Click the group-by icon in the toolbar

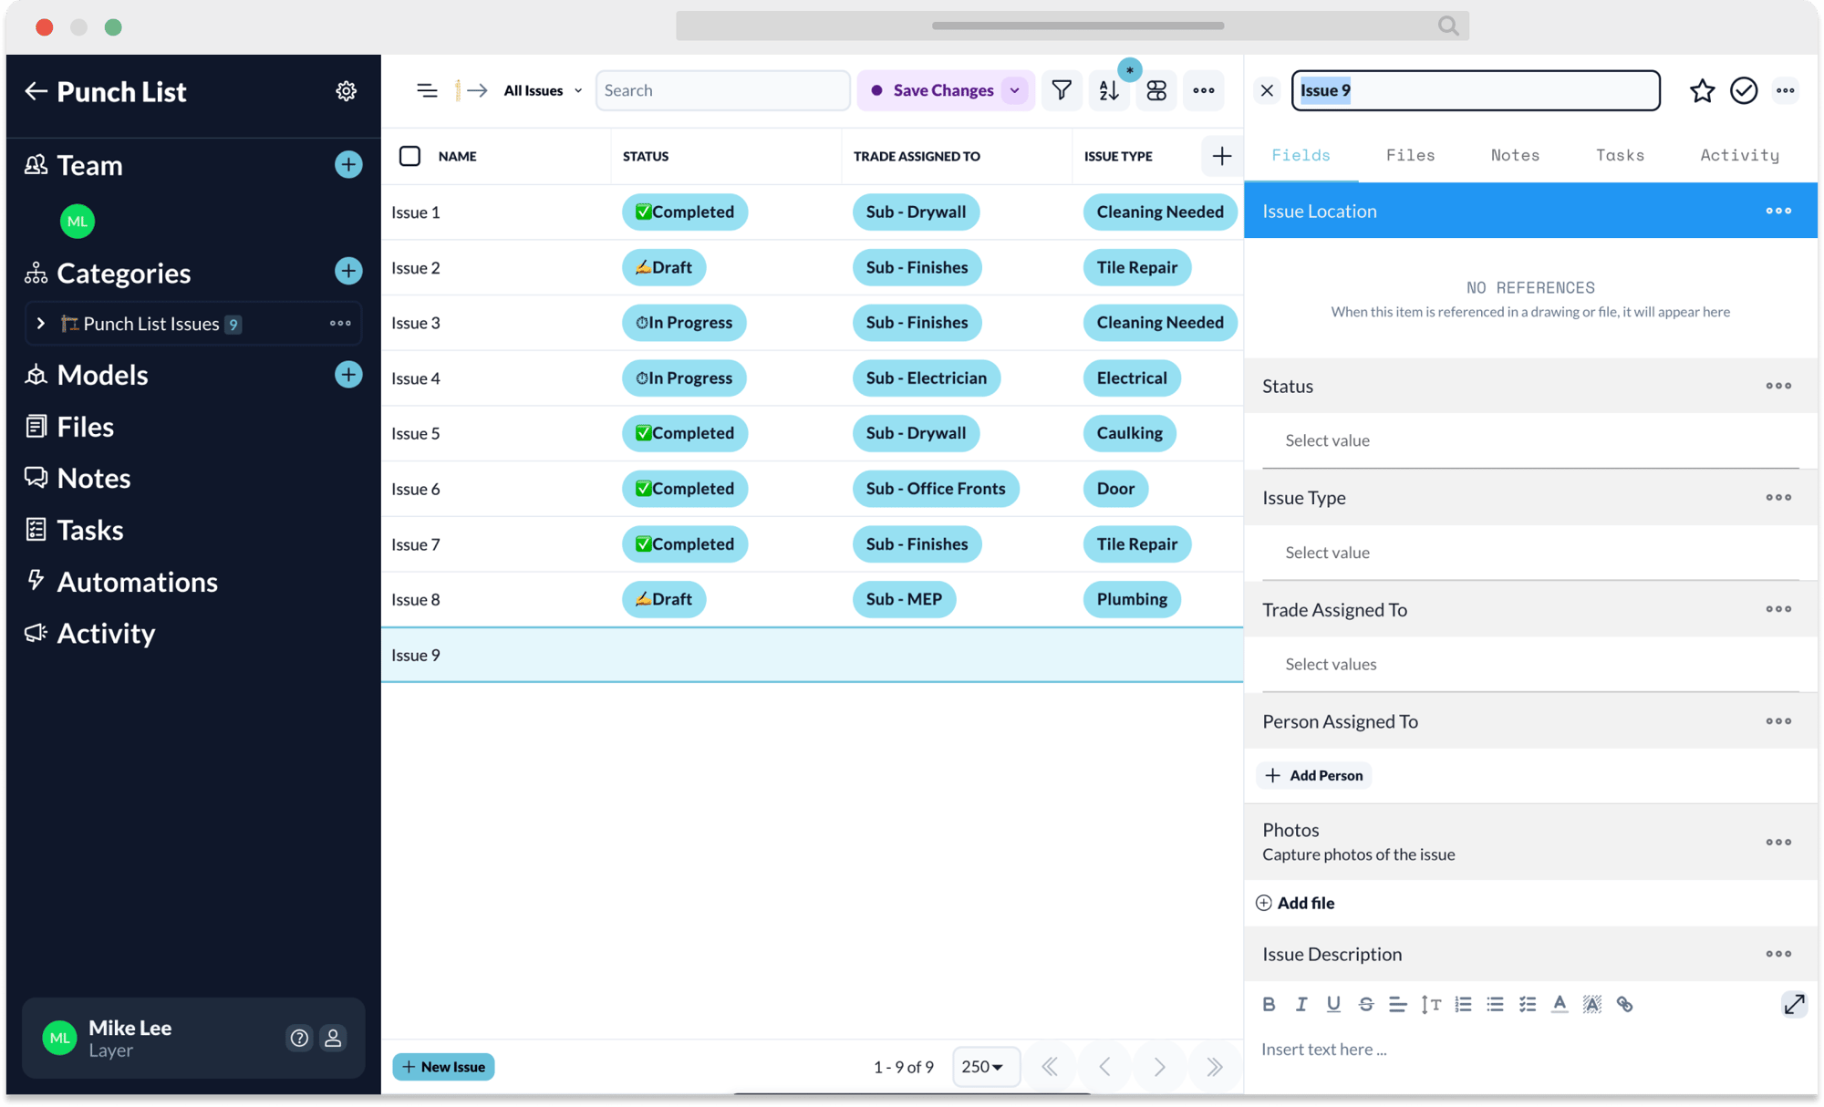(1157, 90)
